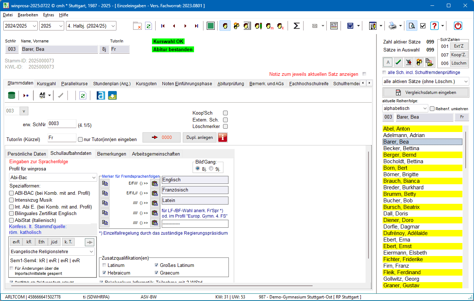Enable the Löschmerker checkbox
This screenshot has height=301, width=474.
click(225, 127)
